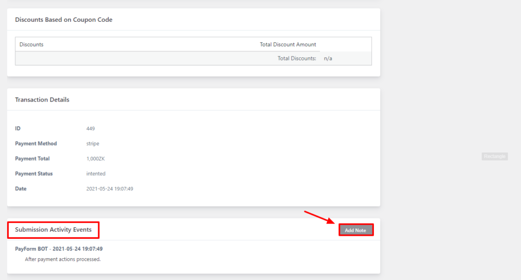Click the Transaction Details panel heading
The width and height of the screenshot is (521, 280).
point(42,100)
